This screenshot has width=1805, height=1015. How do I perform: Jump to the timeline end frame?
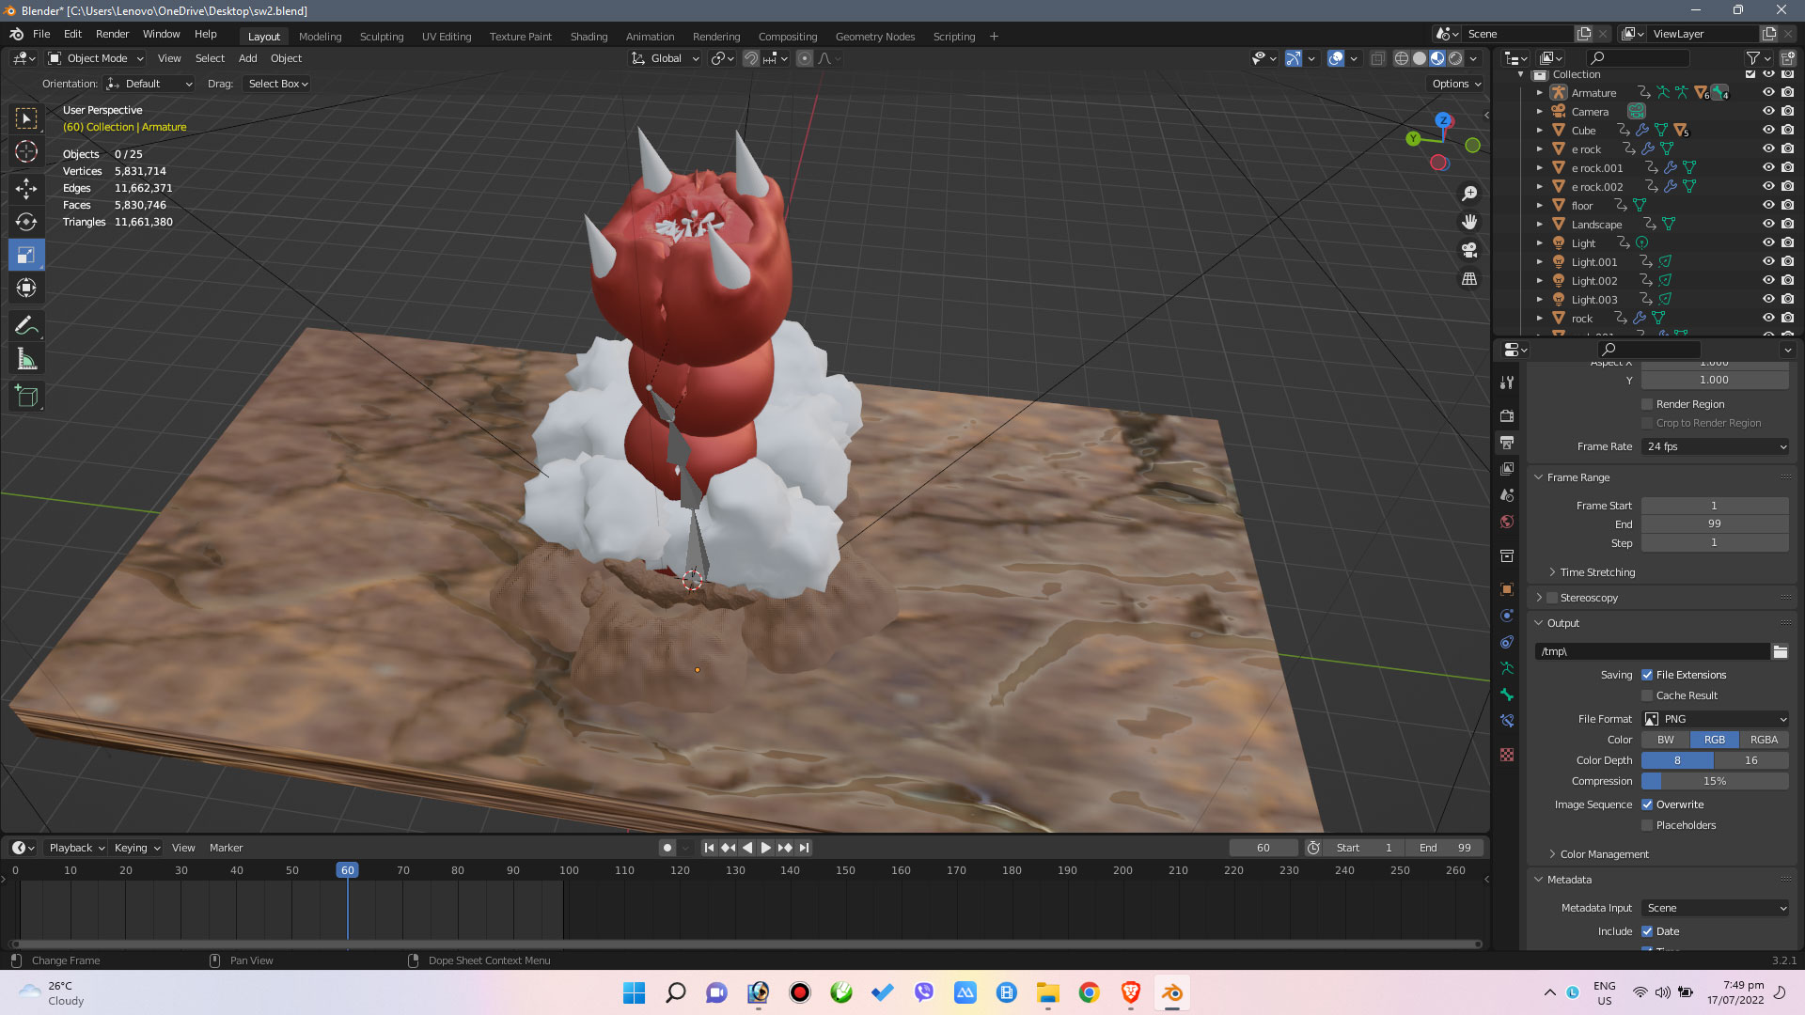point(805,848)
